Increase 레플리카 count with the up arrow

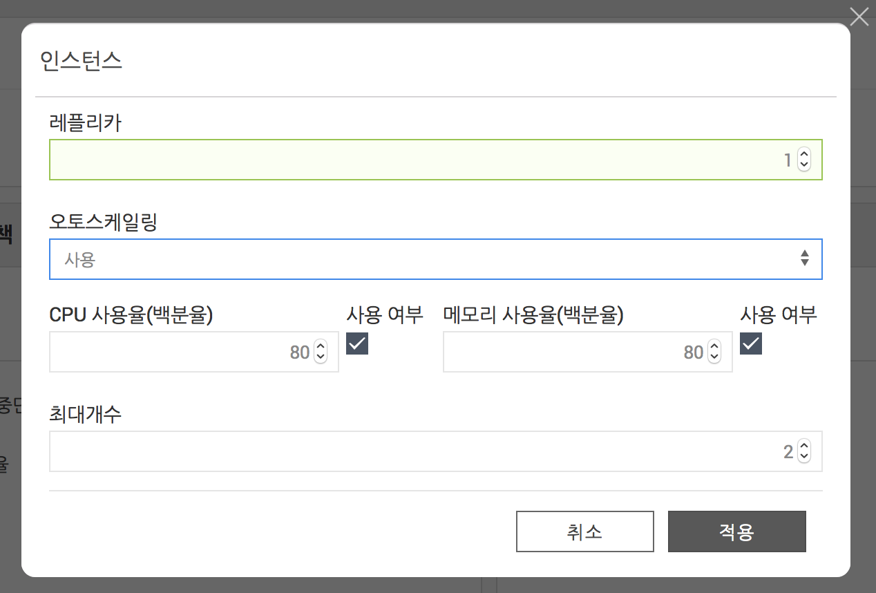coord(803,155)
